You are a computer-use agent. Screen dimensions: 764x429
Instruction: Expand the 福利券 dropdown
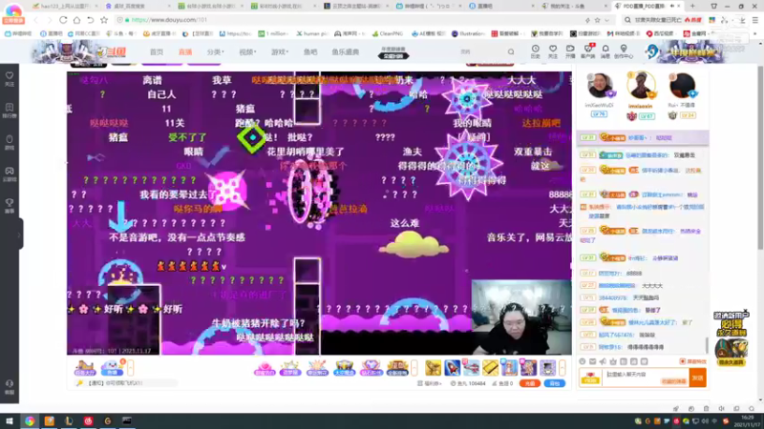[x=429, y=384]
